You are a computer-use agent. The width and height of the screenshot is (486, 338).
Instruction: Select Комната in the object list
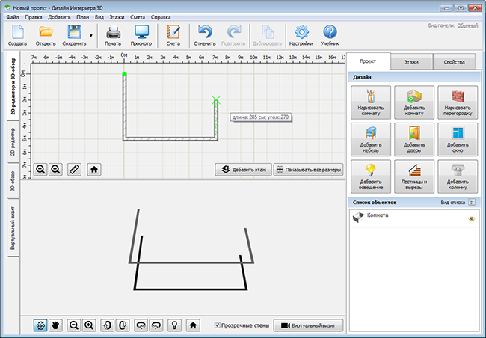point(414,218)
